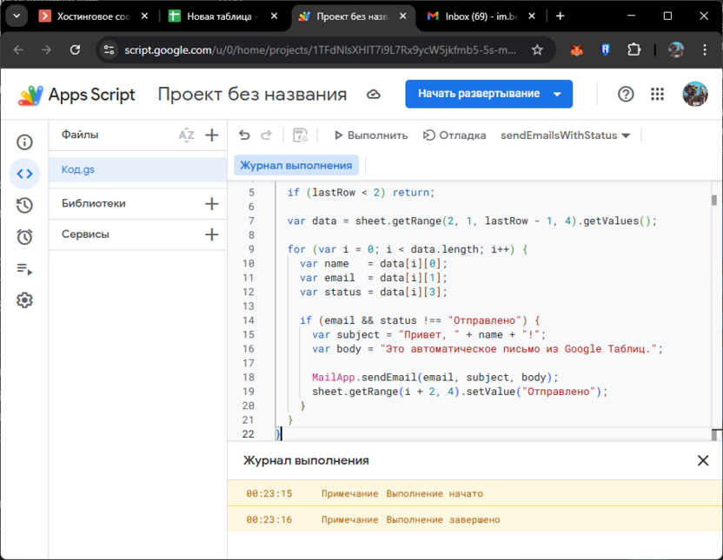Image resolution: width=723 pixels, height=560 pixels.
Task: Click the Undo icon in editor toolbar
Action: [x=244, y=135]
